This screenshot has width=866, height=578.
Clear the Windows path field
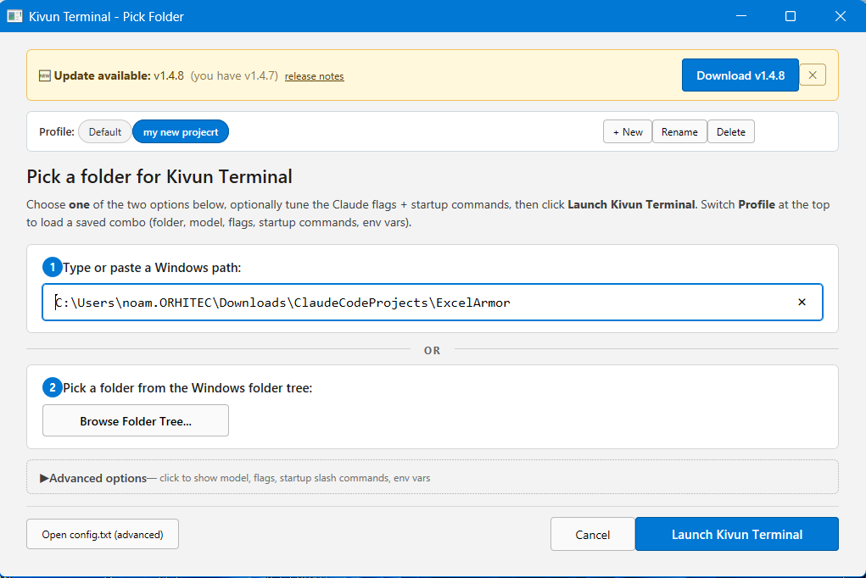pyautogui.click(x=802, y=302)
